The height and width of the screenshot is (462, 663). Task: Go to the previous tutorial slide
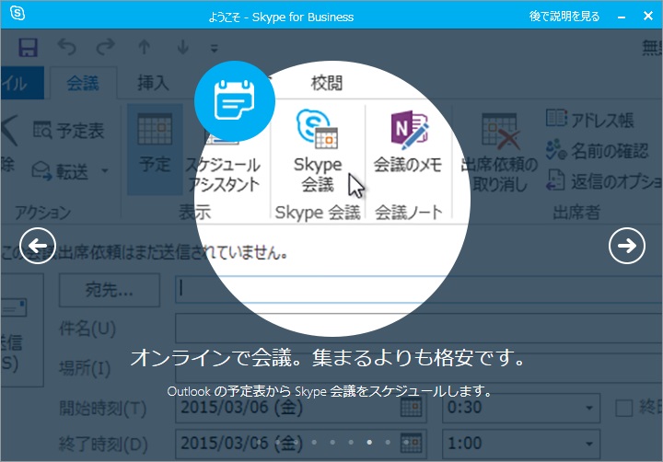click(x=38, y=246)
